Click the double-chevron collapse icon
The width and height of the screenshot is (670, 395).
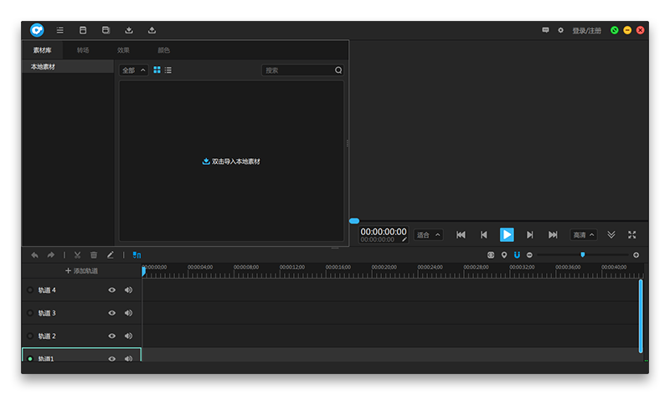pyautogui.click(x=611, y=234)
